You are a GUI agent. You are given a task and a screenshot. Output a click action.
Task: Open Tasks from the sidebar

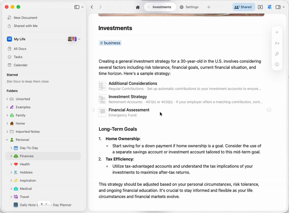click(x=17, y=57)
